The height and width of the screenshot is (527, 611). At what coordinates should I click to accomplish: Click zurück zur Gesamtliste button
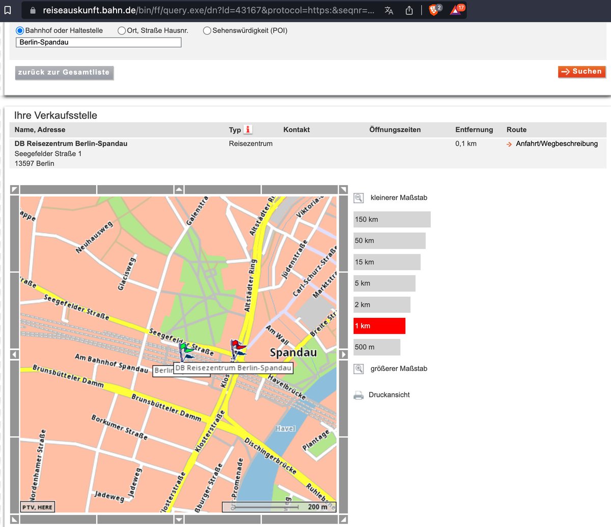(64, 72)
